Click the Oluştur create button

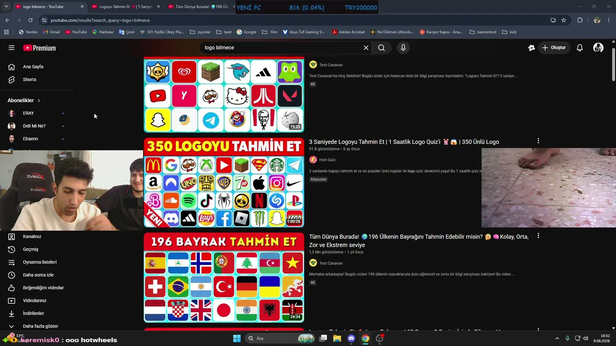[x=554, y=48]
